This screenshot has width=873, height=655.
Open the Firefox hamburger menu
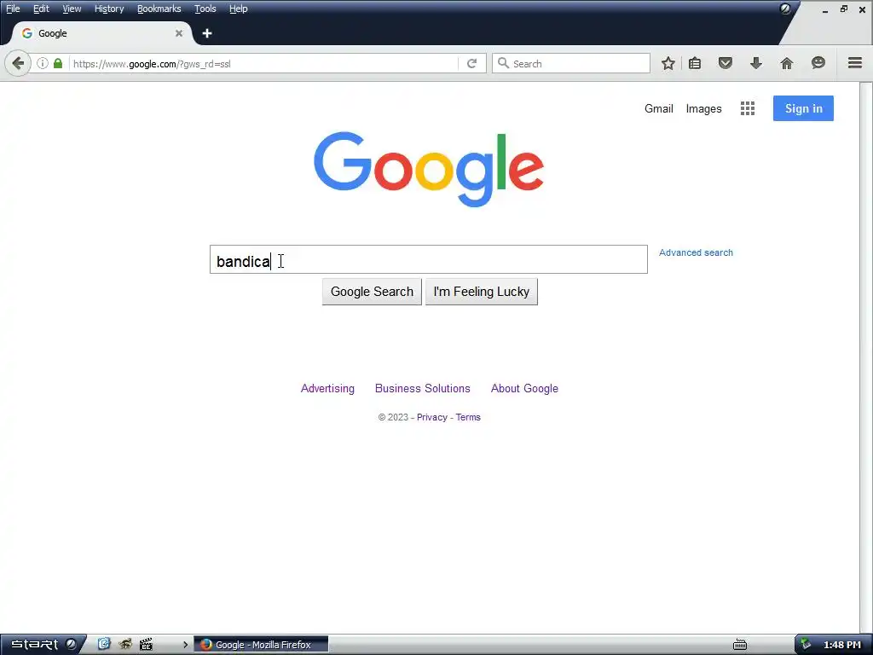(x=854, y=63)
